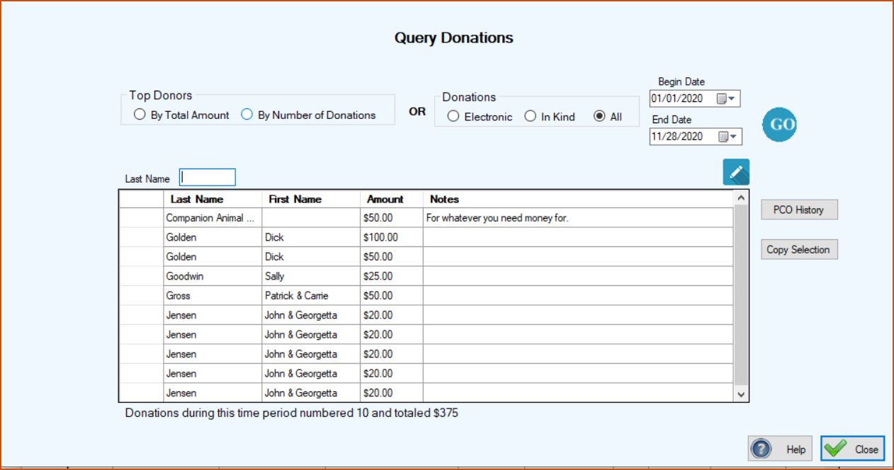This screenshot has height=470, width=894.
Task: Click the Amount column header
Action: [392, 199]
